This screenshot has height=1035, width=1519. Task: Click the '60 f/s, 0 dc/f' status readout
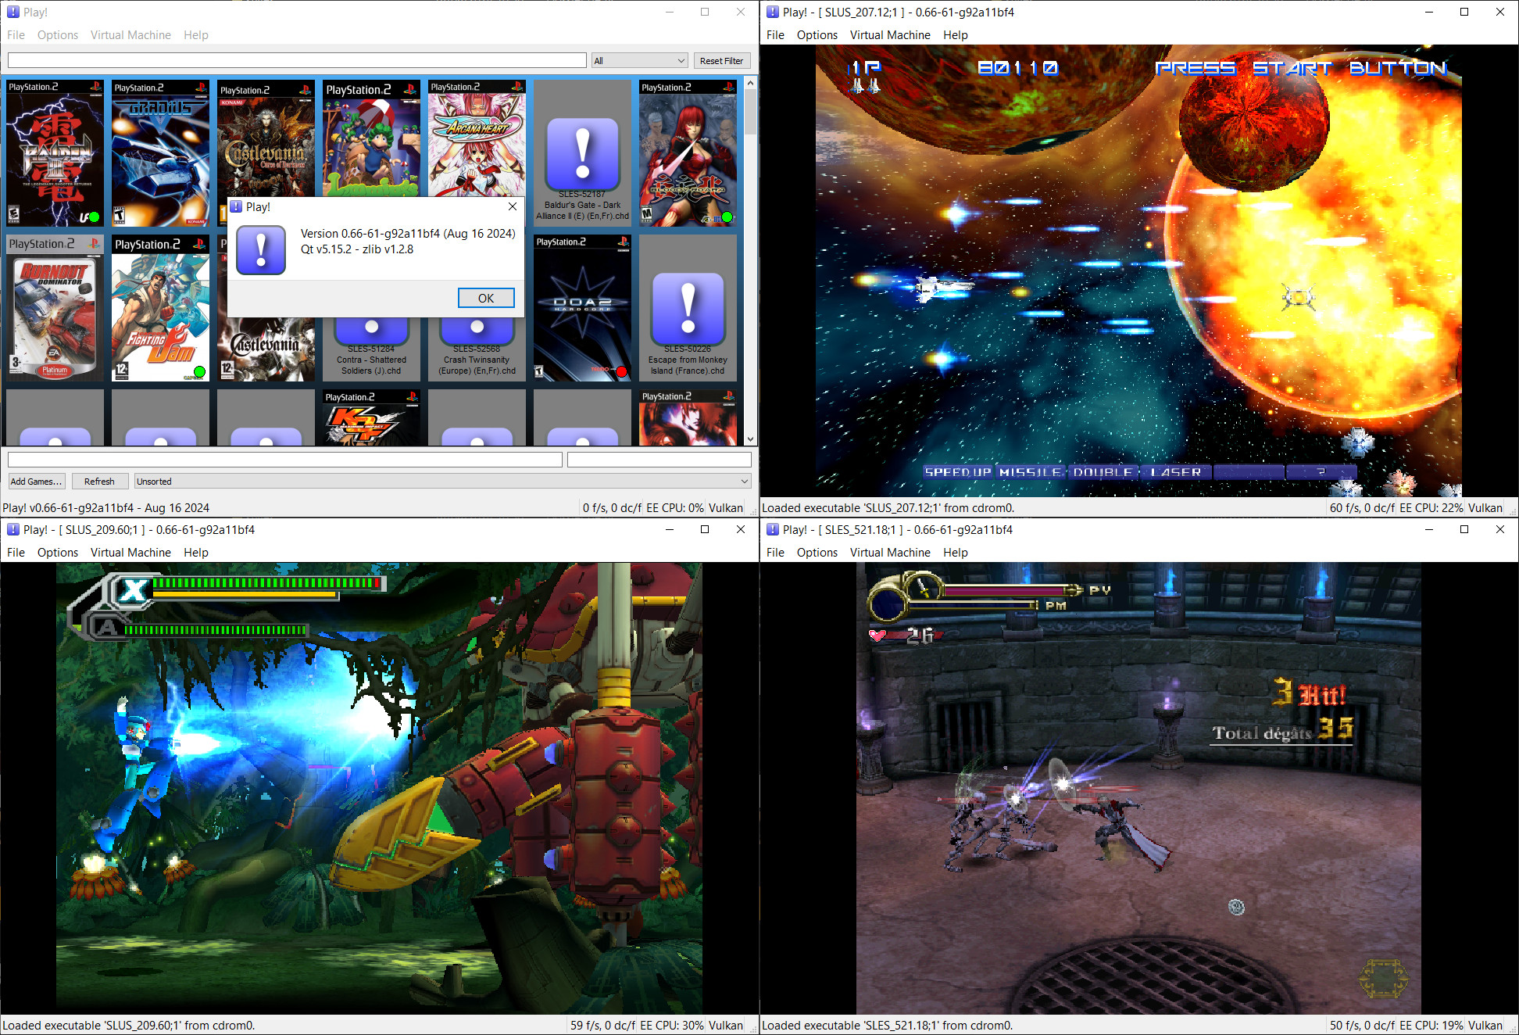click(1362, 507)
